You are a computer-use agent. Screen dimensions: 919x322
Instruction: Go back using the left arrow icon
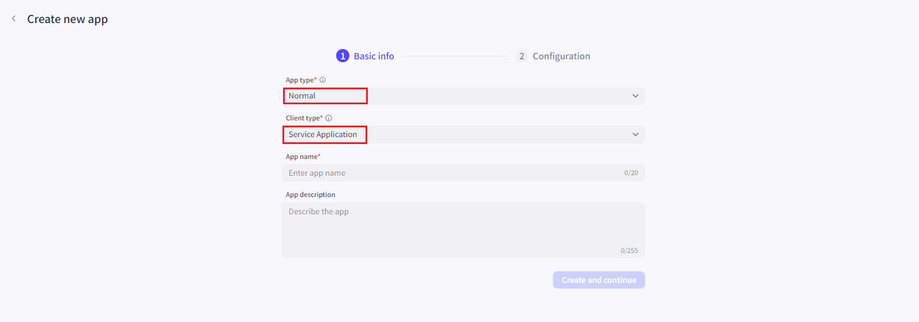pos(14,19)
